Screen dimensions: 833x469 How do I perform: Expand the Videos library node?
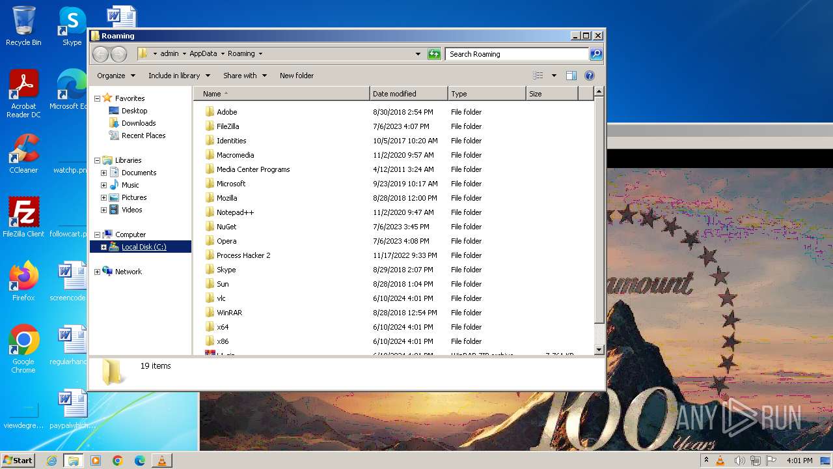103,210
